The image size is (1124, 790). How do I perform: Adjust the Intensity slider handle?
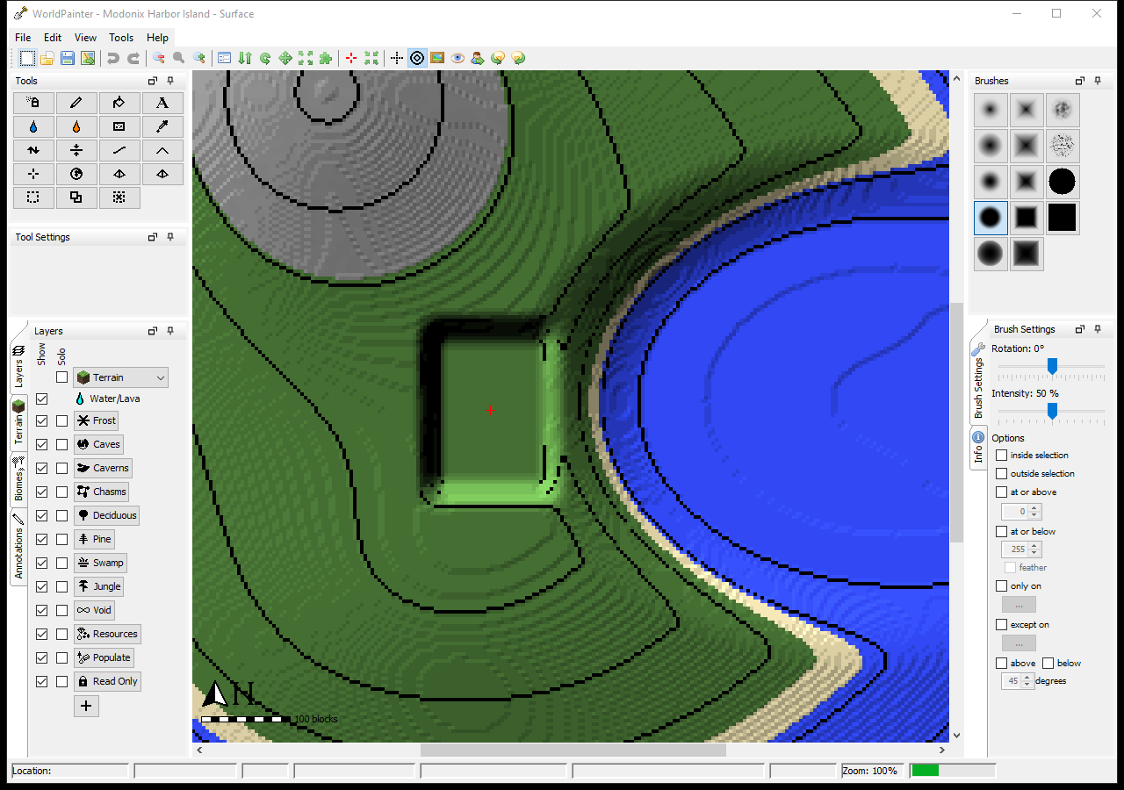1052,412
